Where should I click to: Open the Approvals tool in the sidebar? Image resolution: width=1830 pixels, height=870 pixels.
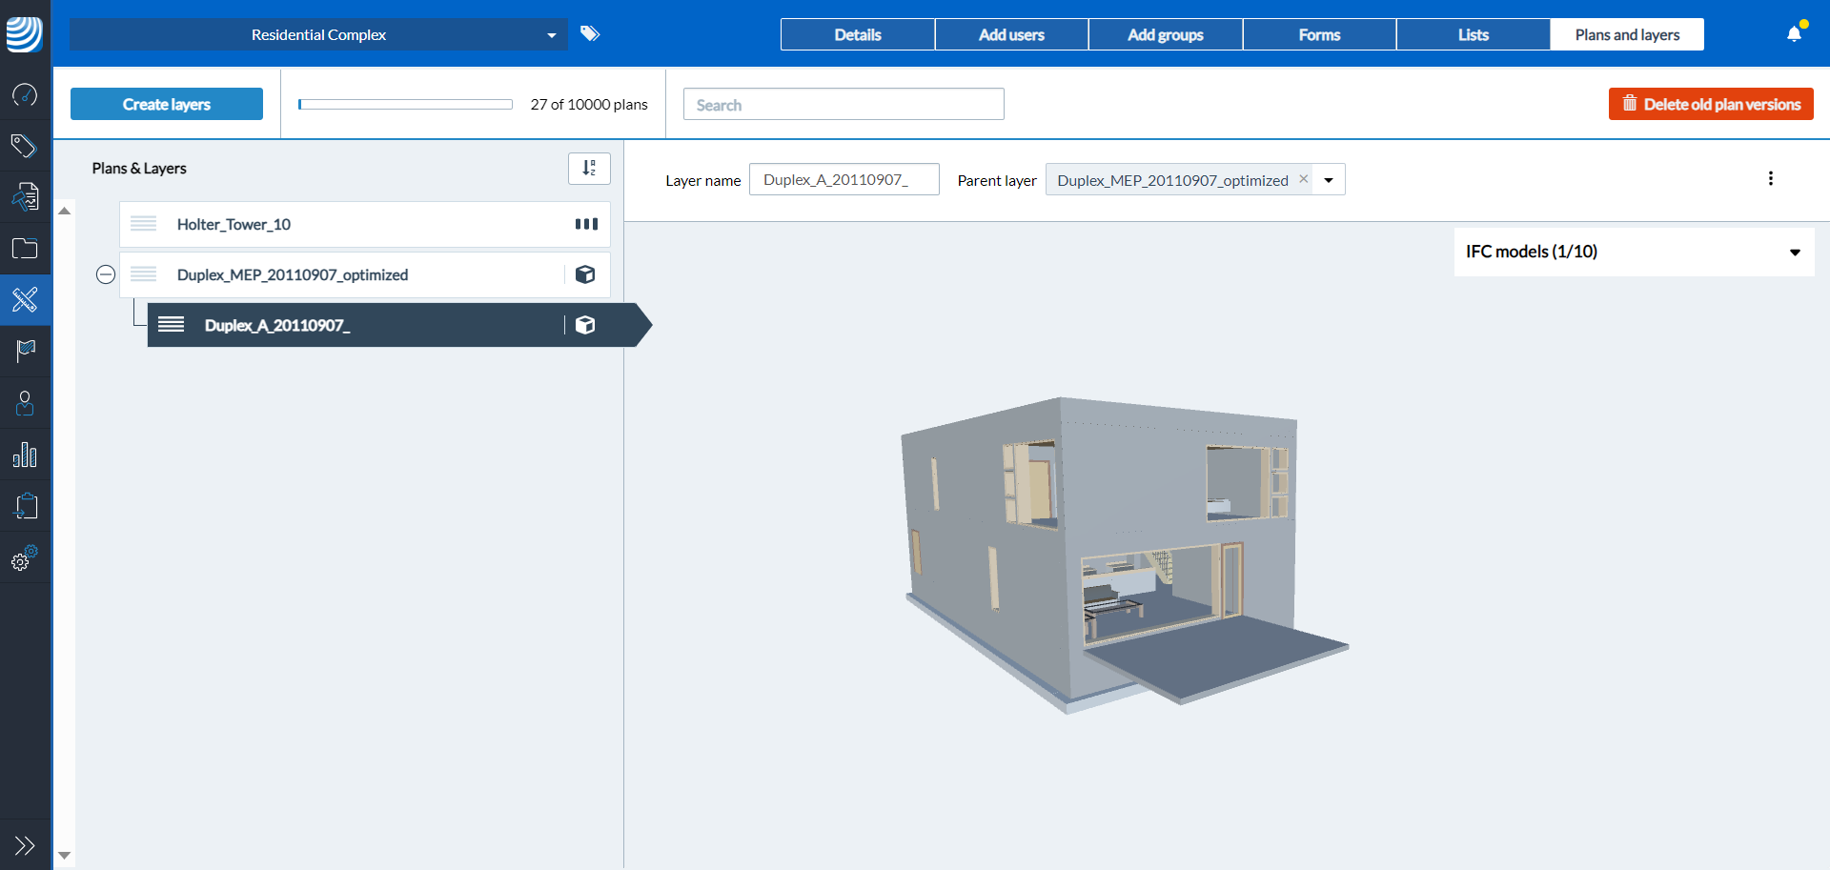pos(25,196)
